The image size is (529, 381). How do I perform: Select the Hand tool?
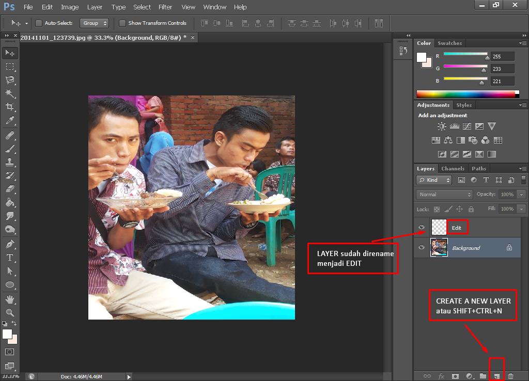pos(10,299)
